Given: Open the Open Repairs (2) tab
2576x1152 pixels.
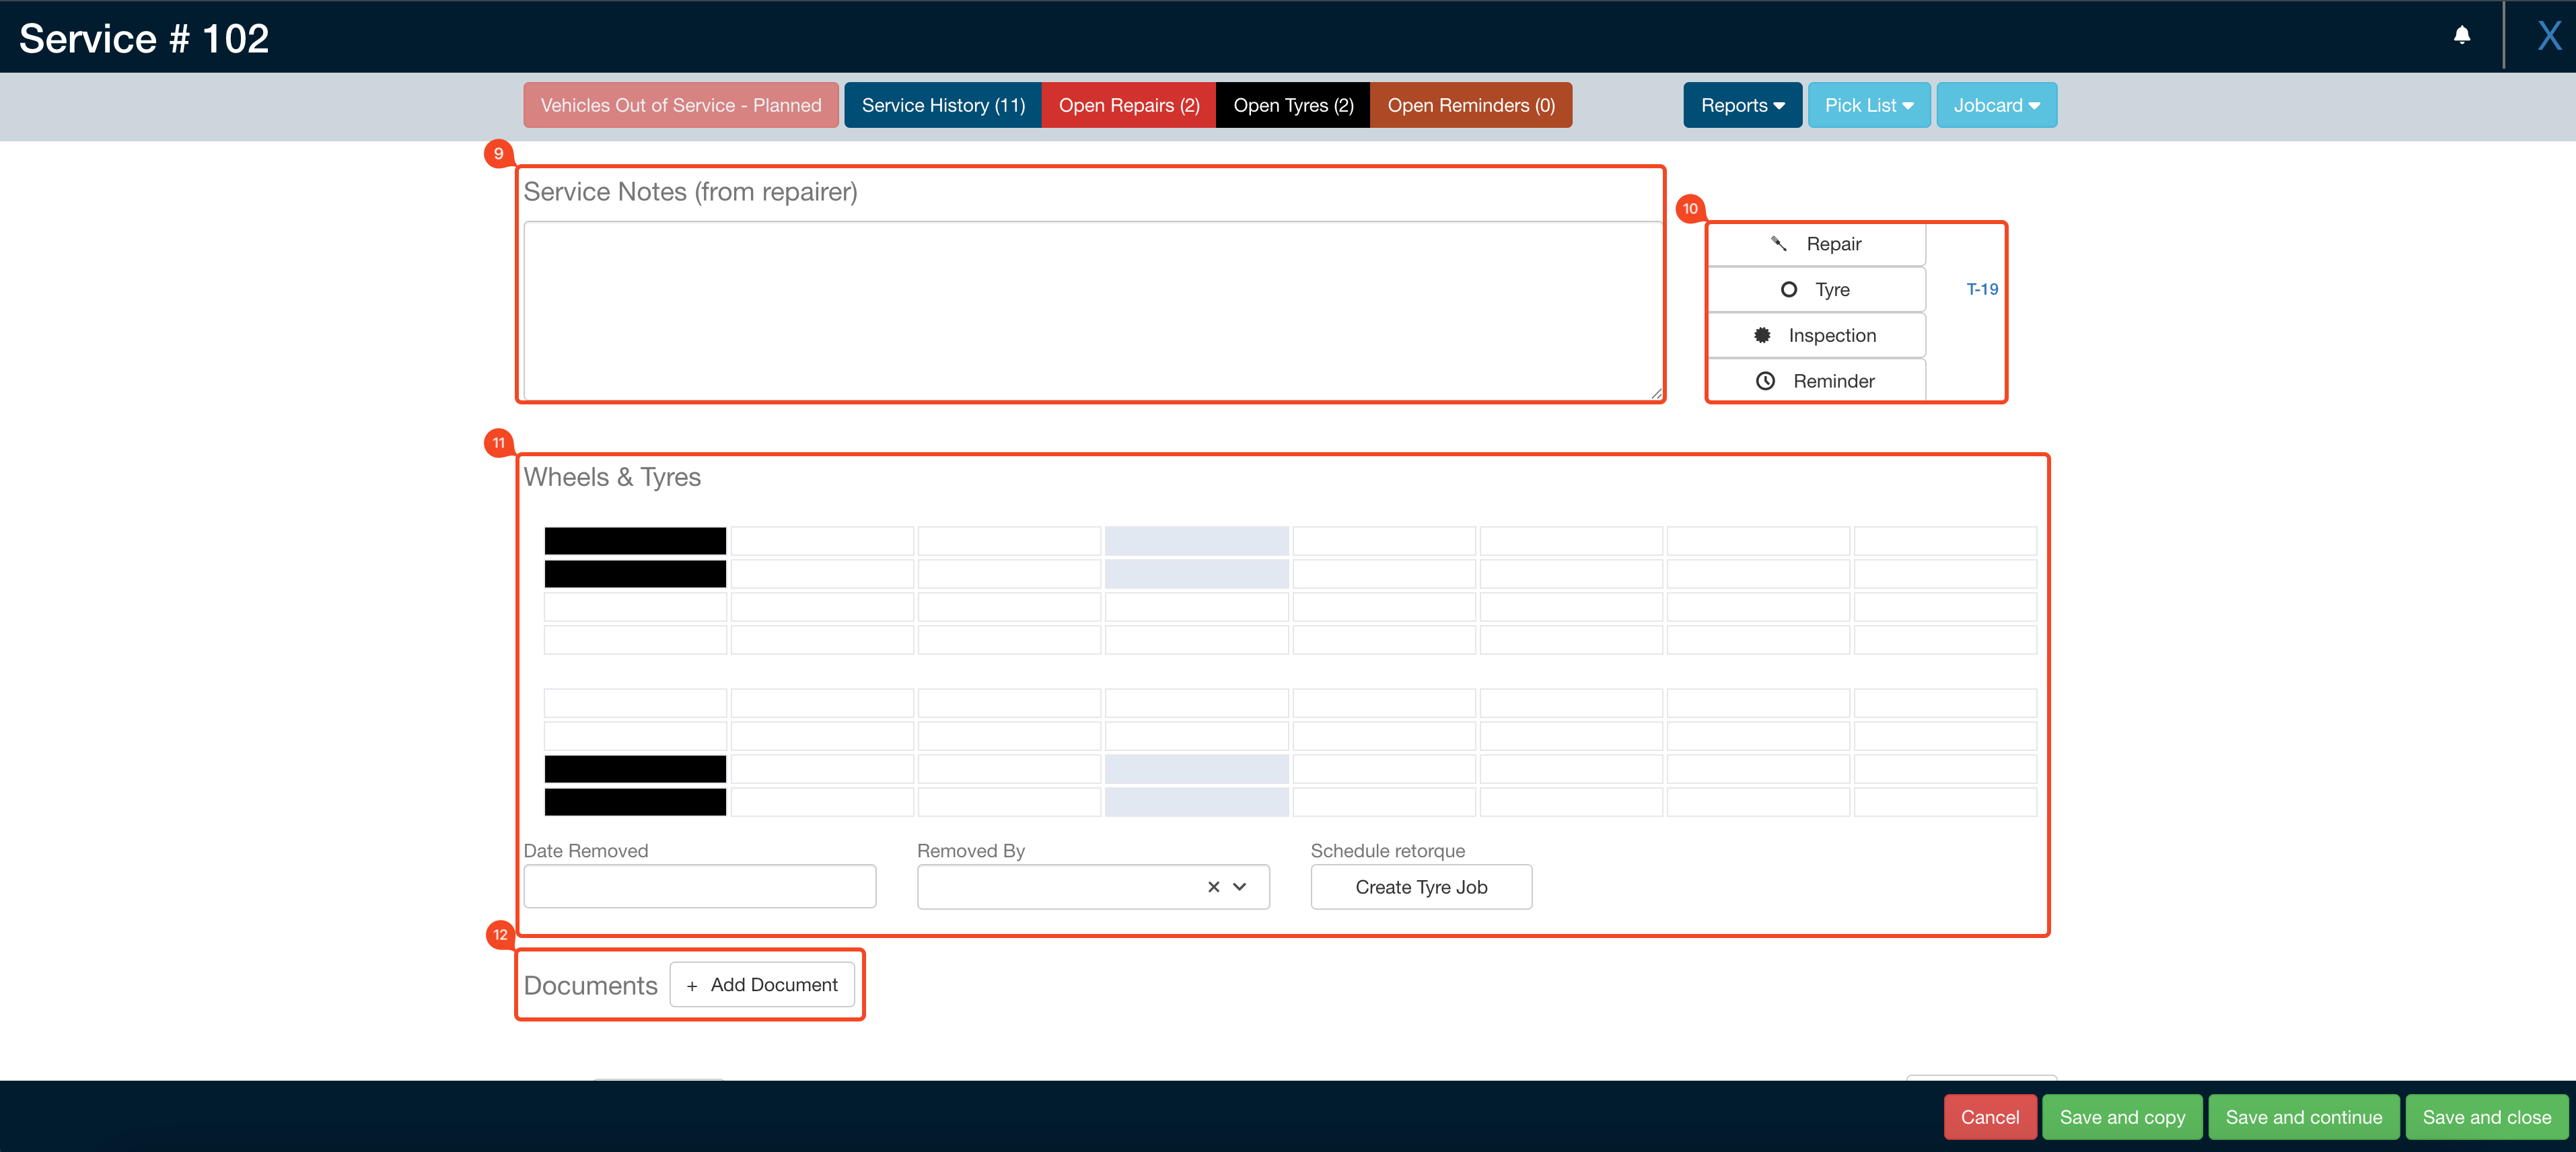Looking at the screenshot, I should (1129, 105).
